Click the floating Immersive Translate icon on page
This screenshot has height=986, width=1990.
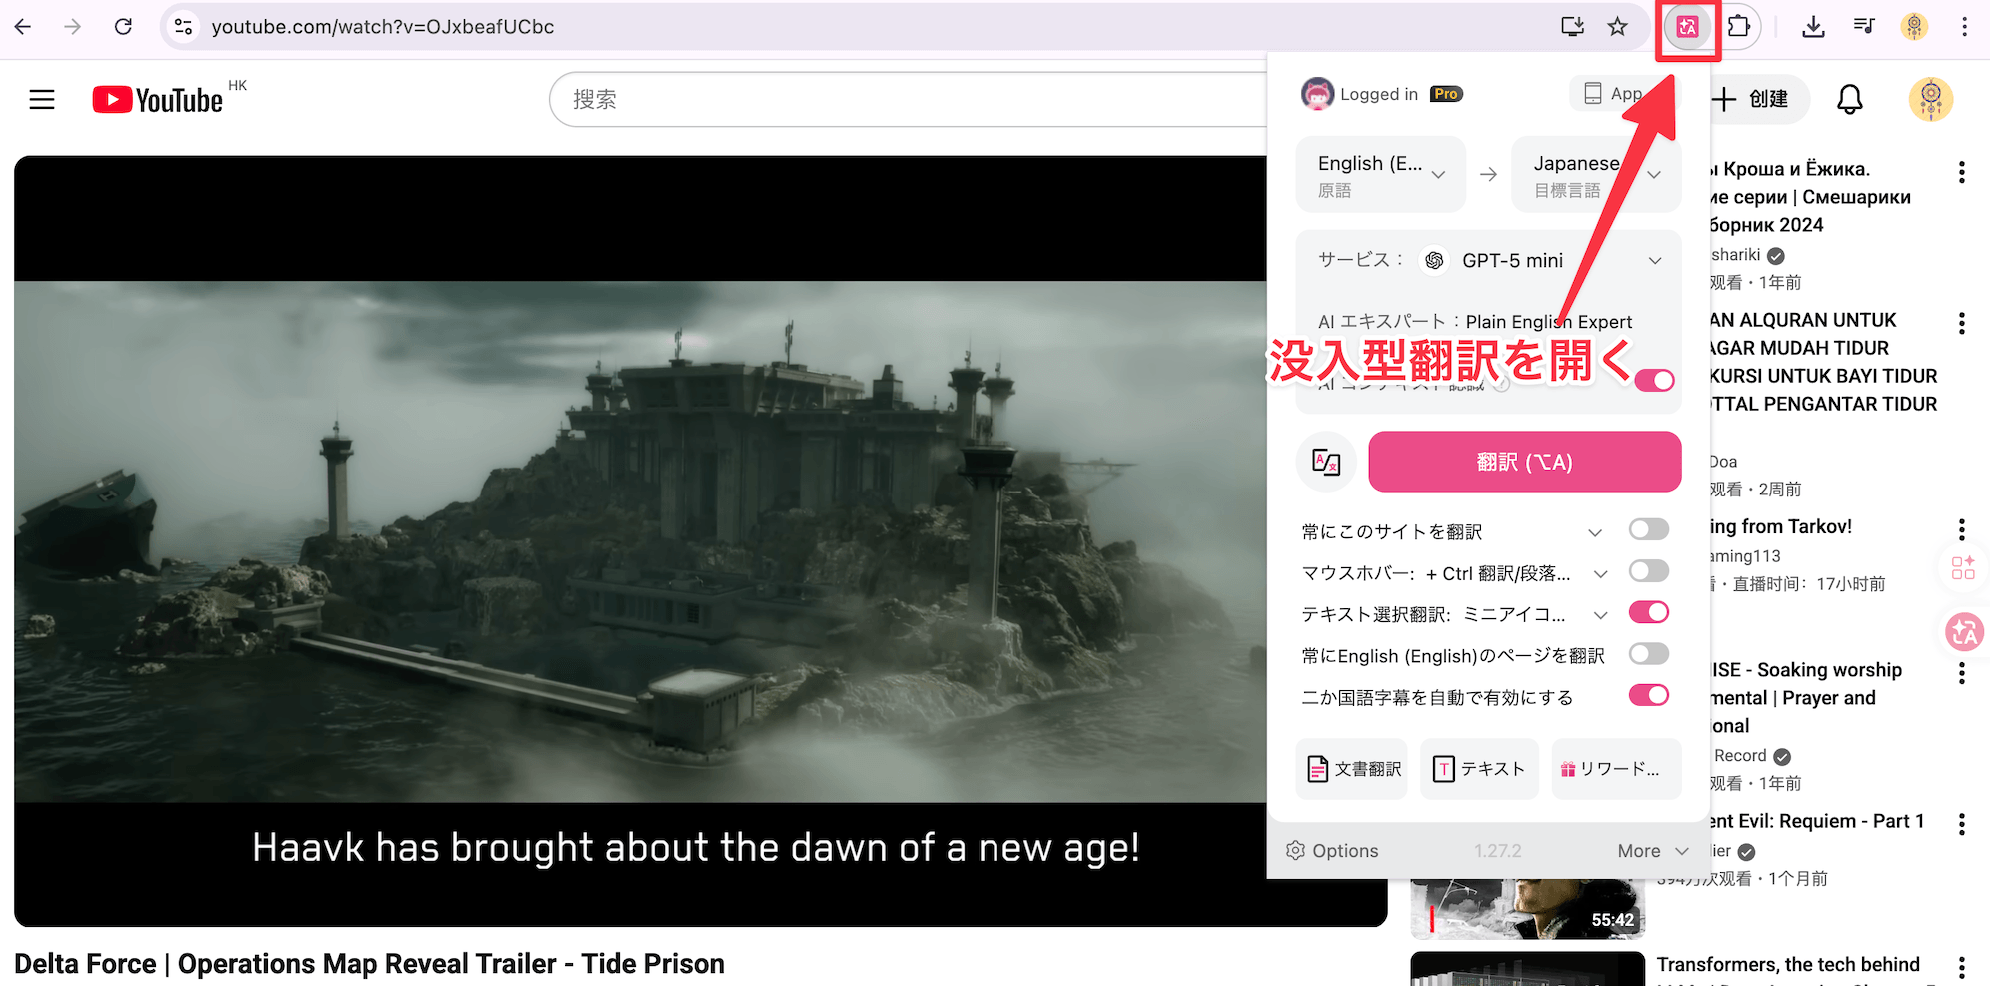(x=1963, y=632)
